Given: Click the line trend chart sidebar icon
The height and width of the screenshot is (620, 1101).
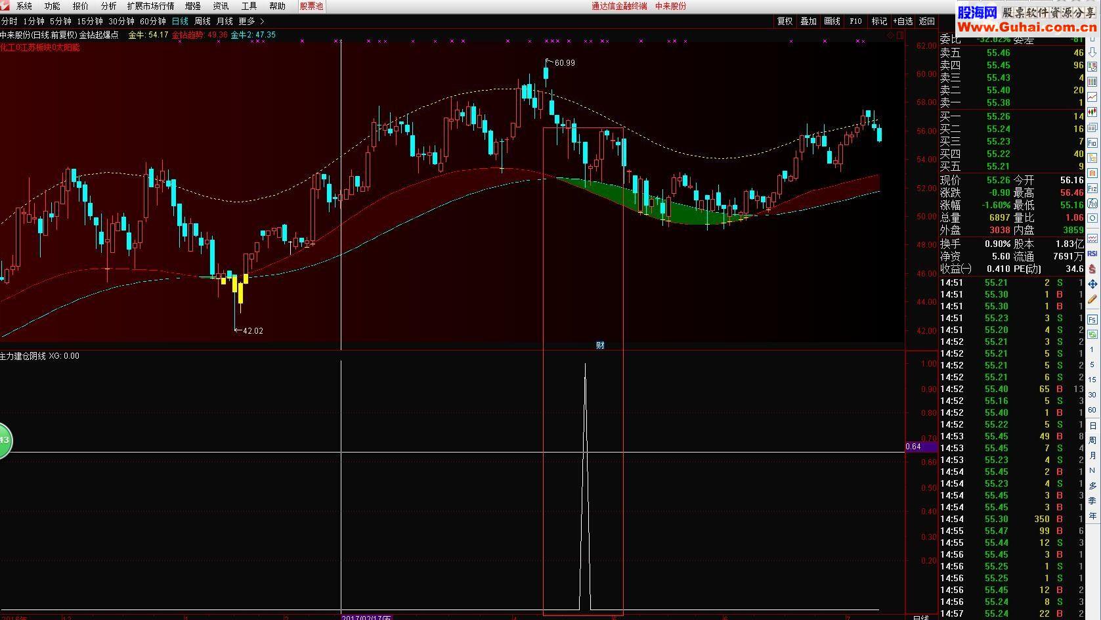Looking at the screenshot, I should [x=1092, y=97].
